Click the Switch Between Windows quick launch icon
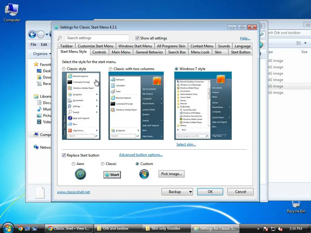 tap(34, 228)
